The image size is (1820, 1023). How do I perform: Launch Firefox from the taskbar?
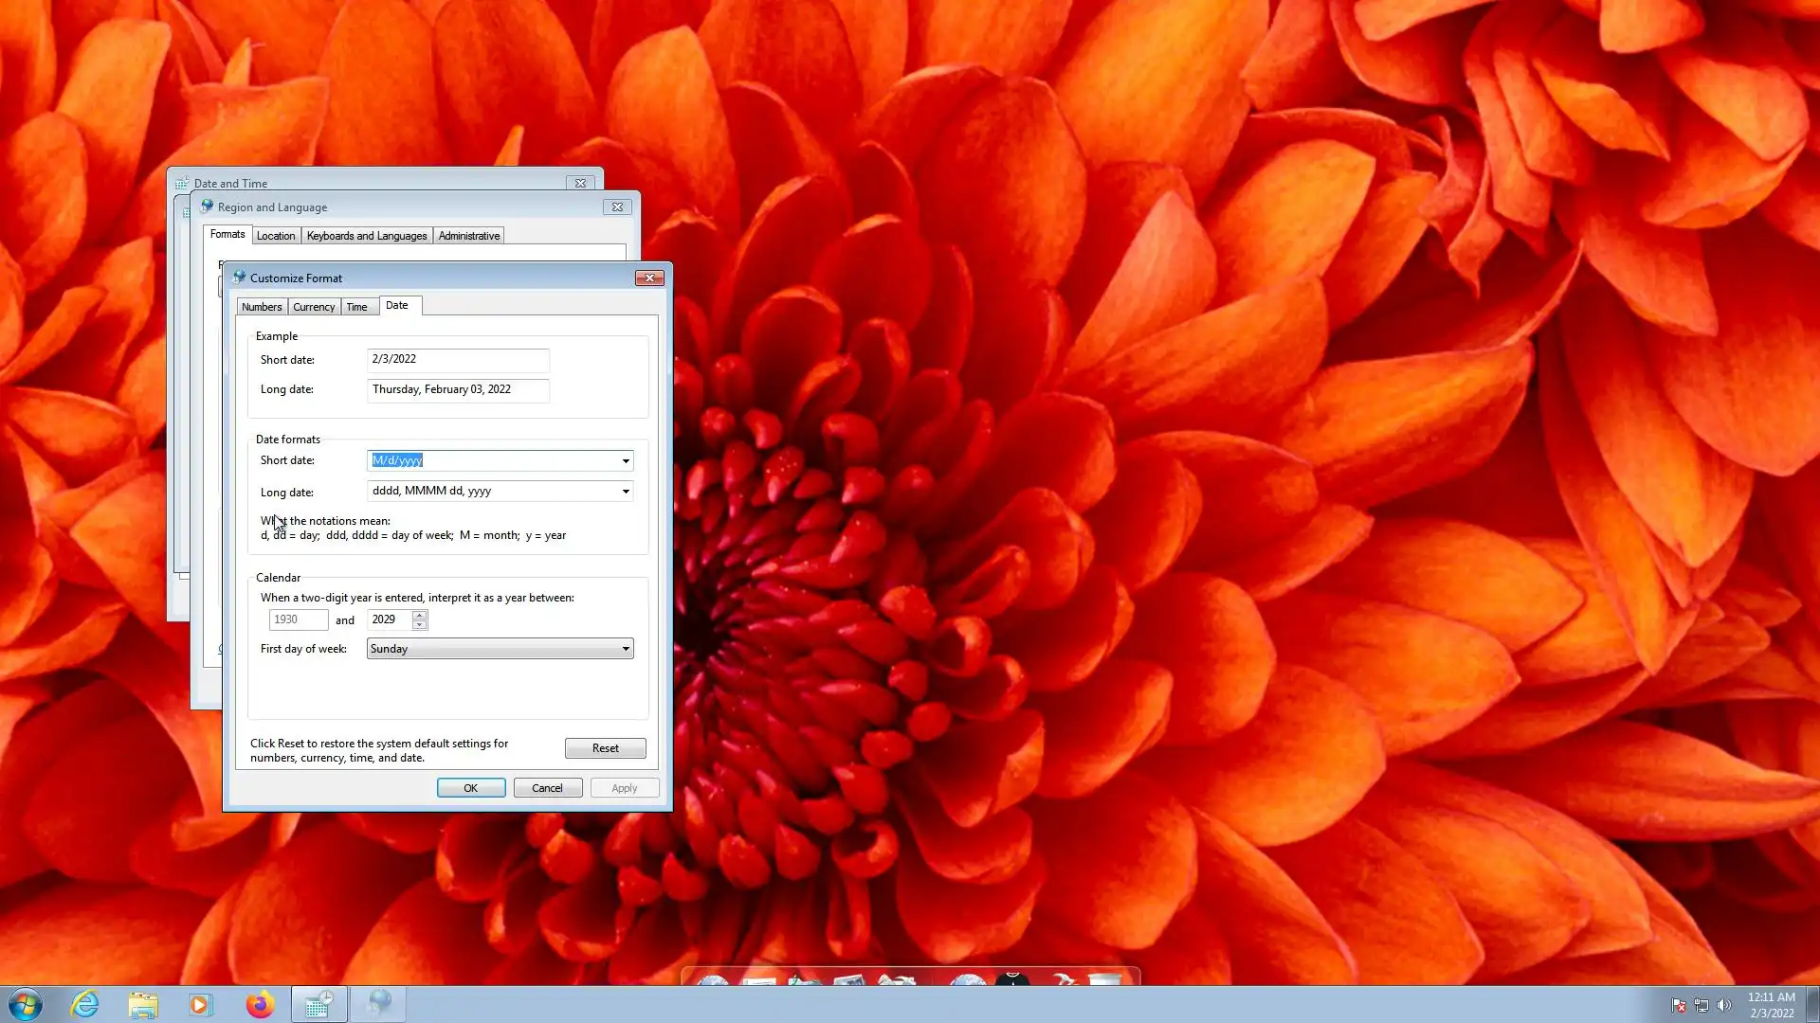260,1004
